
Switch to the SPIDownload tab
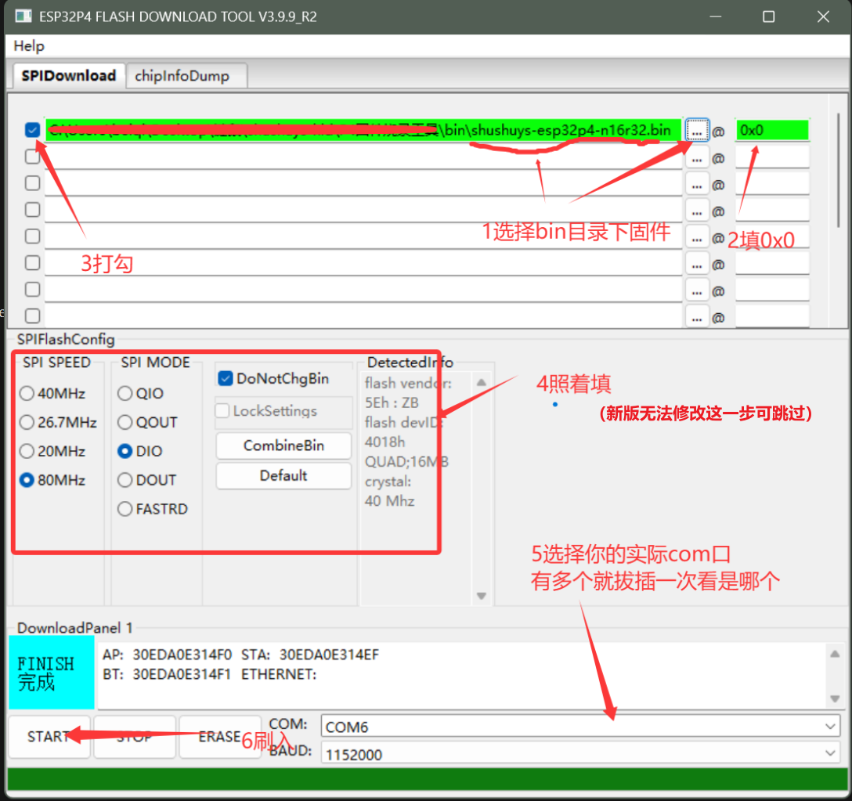tap(68, 75)
